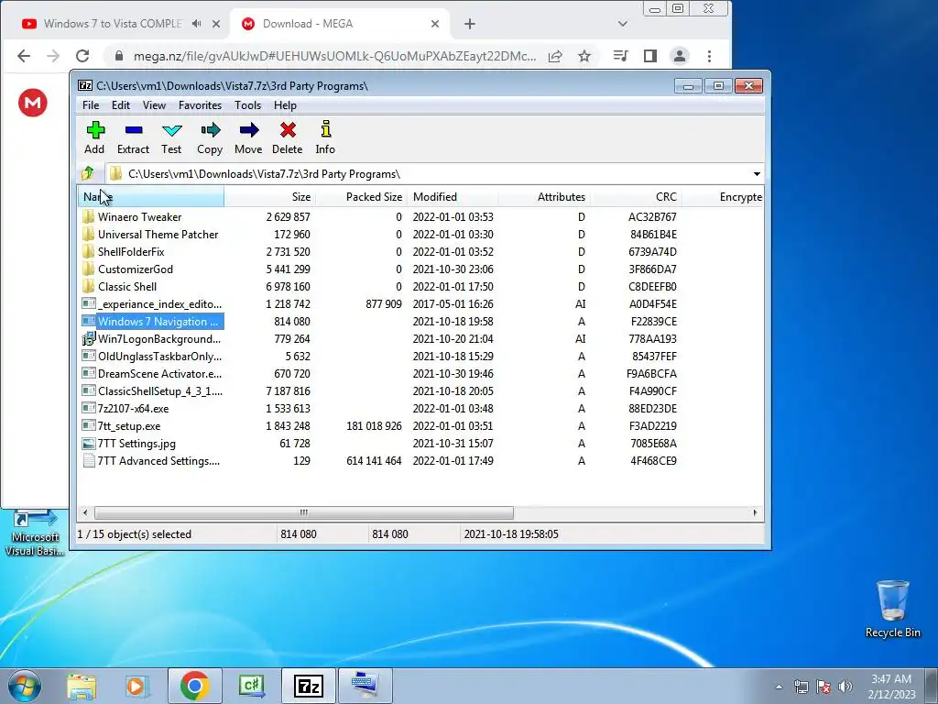Open the Edit menu

tap(121, 105)
